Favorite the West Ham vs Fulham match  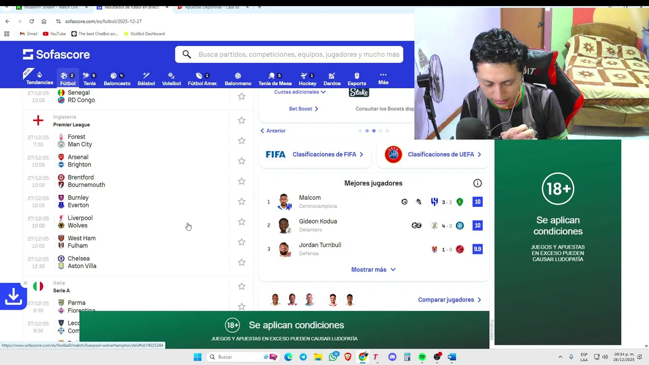tap(241, 242)
